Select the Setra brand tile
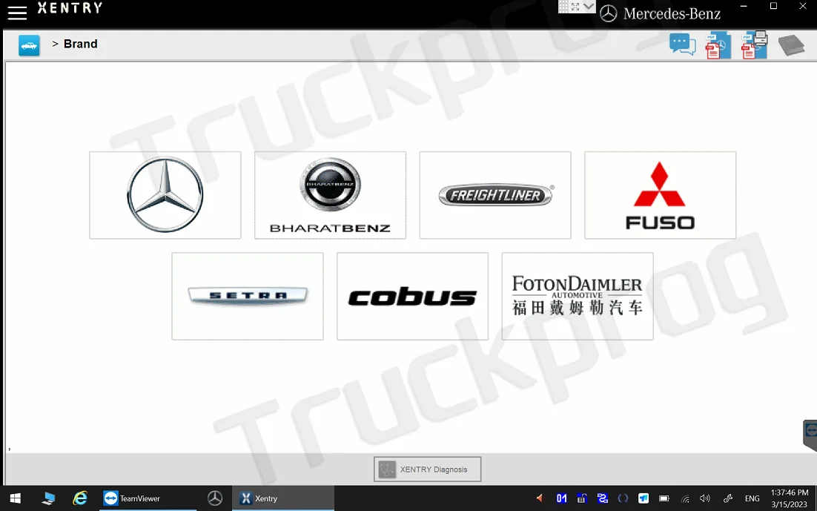The height and width of the screenshot is (511, 817). 248,296
